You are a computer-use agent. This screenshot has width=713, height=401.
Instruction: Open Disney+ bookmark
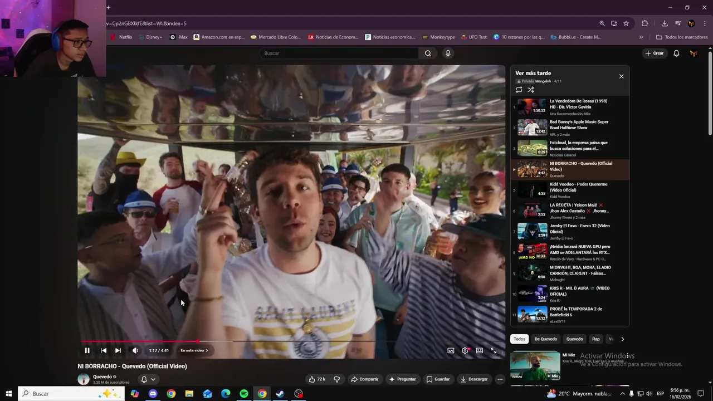[x=150, y=37]
